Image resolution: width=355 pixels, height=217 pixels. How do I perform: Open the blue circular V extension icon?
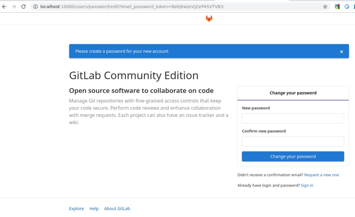click(347, 7)
